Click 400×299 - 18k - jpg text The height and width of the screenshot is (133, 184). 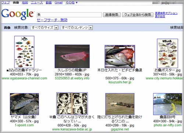(120, 125)
